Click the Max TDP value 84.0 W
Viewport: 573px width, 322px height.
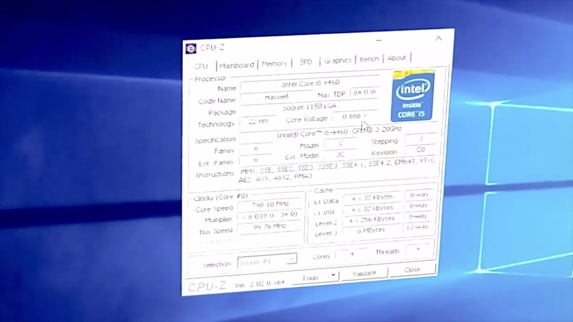coord(364,92)
